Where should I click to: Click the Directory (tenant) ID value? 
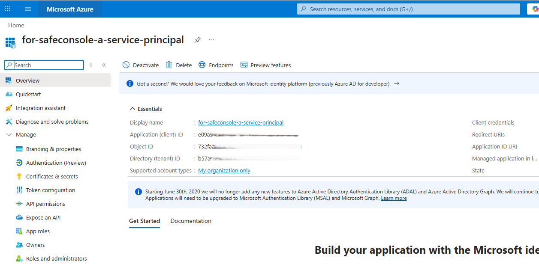249,158
